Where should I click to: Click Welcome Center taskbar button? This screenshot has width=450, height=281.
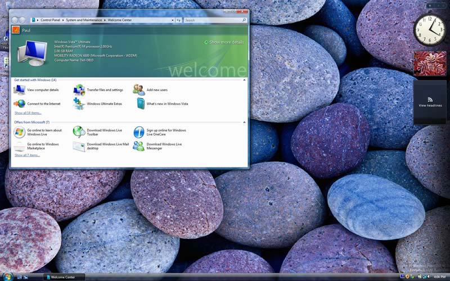(x=64, y=277)
